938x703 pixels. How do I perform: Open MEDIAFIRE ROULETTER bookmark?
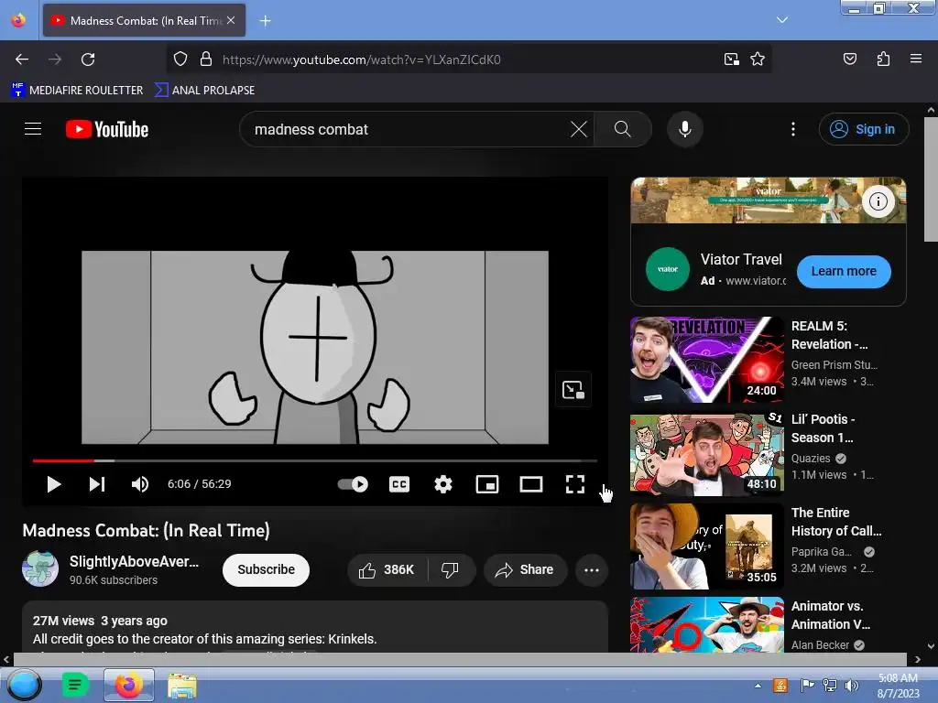click(77, 91)
